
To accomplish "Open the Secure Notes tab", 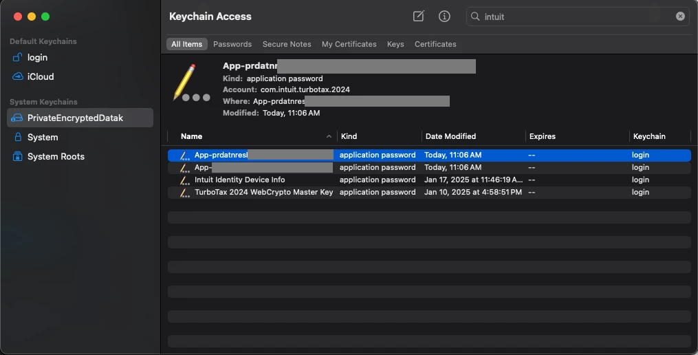I will [287, 44].
